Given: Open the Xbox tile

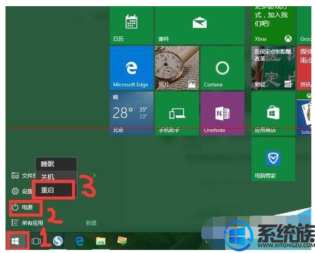Looking at the screenshot, I should pos(273,25).
